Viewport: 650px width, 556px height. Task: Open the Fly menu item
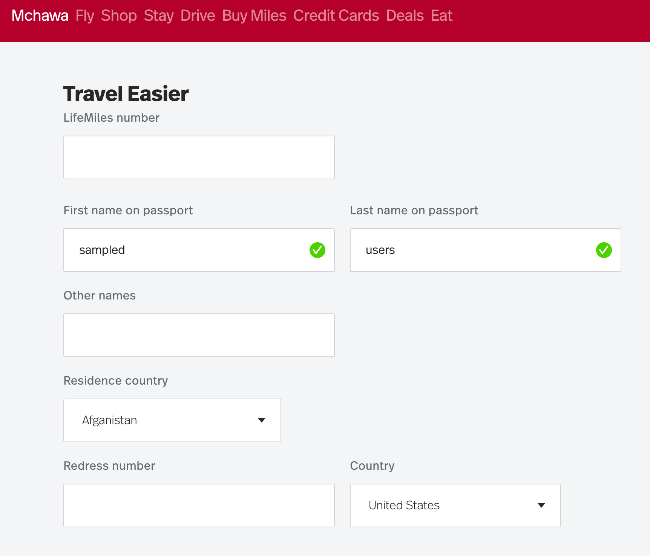pyautogui.click(x=85, y=16)
